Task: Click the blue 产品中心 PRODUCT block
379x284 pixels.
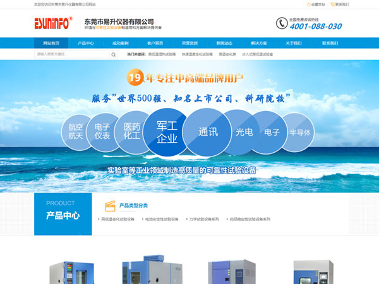Action: 63,214
